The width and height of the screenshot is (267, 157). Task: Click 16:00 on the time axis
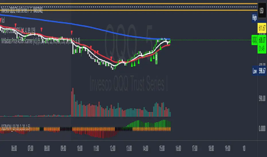pos(178,148)
